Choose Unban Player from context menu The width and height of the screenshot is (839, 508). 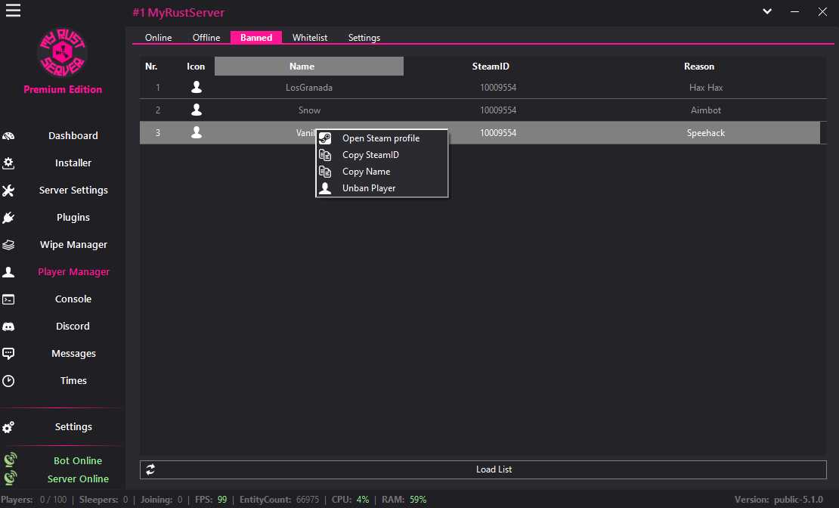(369, 188)
